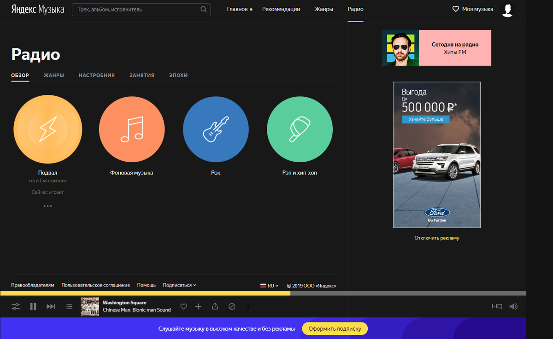Switch to the Эпохи tab

click(x=178, y=75)
